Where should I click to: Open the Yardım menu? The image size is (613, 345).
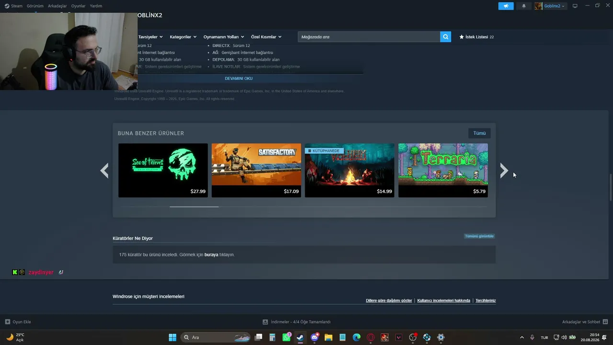coord(96,6)
